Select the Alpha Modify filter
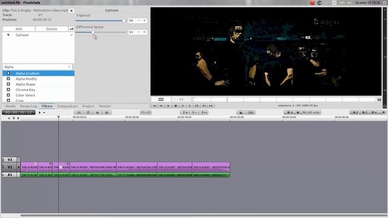The height and width of the screenshot is (218, 388). [38, 79]
